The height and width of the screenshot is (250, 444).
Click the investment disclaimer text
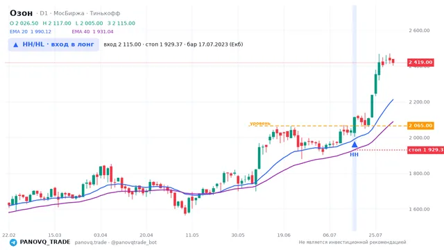(x=352, y=242)
